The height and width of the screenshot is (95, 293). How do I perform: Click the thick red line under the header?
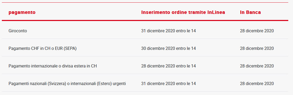[x=145, y=20]
